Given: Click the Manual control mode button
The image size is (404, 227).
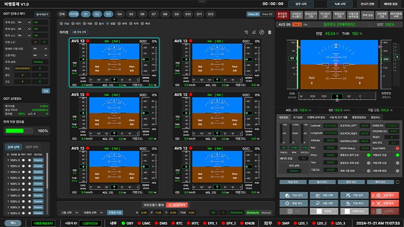Looking at the screenshot, I should coord(266,213).
